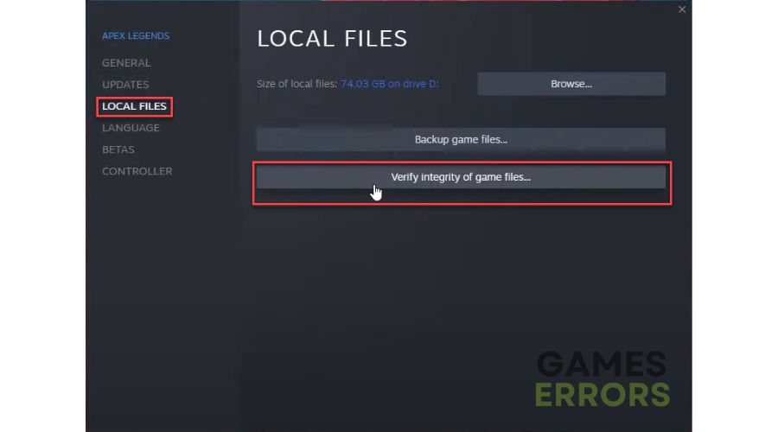Select the Local Files tab

click(x=134, y=106)
